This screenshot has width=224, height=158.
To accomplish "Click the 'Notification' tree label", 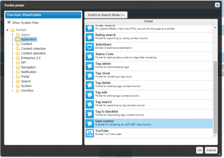I will coord(29,72).
